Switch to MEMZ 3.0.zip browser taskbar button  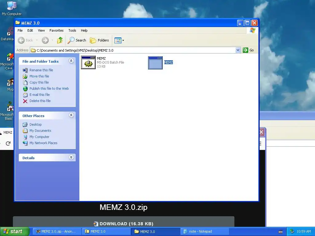pos(57,232)
